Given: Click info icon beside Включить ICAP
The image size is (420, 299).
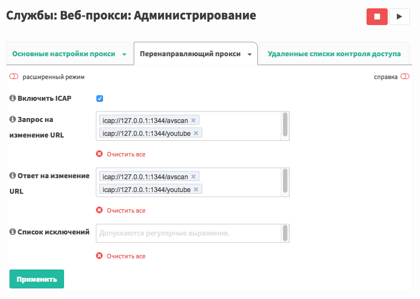Looking at the screenshot, I should 13,98.
